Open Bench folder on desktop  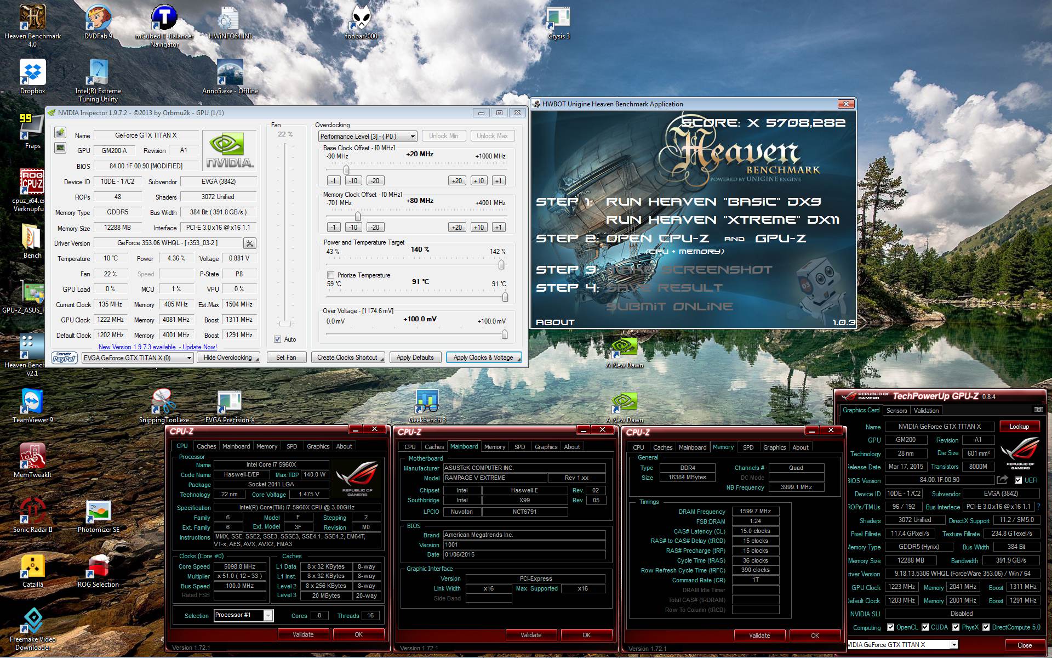click(x=32, y=241)
